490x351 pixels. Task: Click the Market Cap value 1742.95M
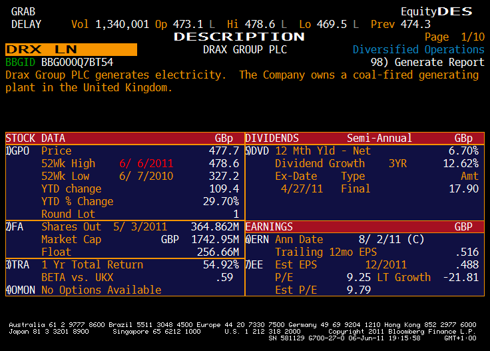point(215,239)
